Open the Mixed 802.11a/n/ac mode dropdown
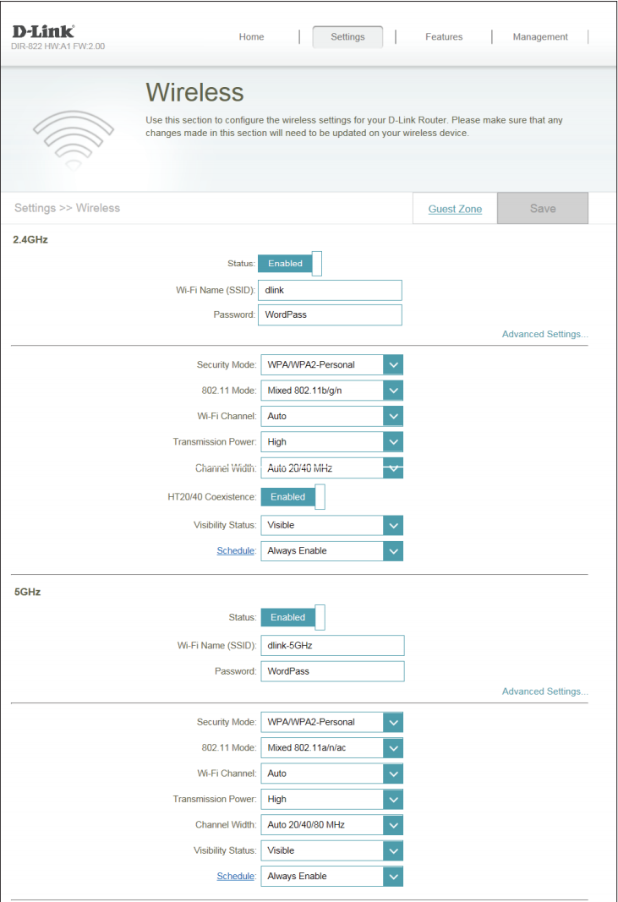Image resolution: width=618 pixels, height=902 pixels. point(331,748)
